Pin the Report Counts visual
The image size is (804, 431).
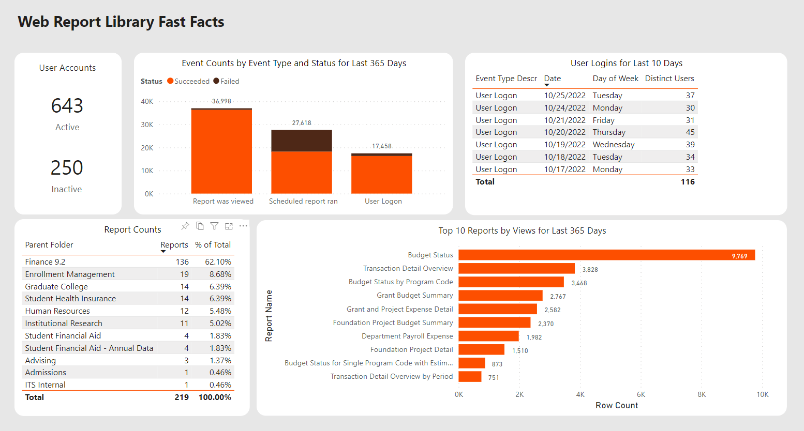point(185,226)
